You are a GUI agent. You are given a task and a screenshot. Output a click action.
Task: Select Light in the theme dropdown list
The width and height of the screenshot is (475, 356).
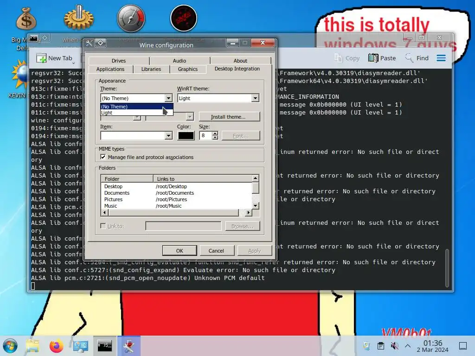(137, 113)
